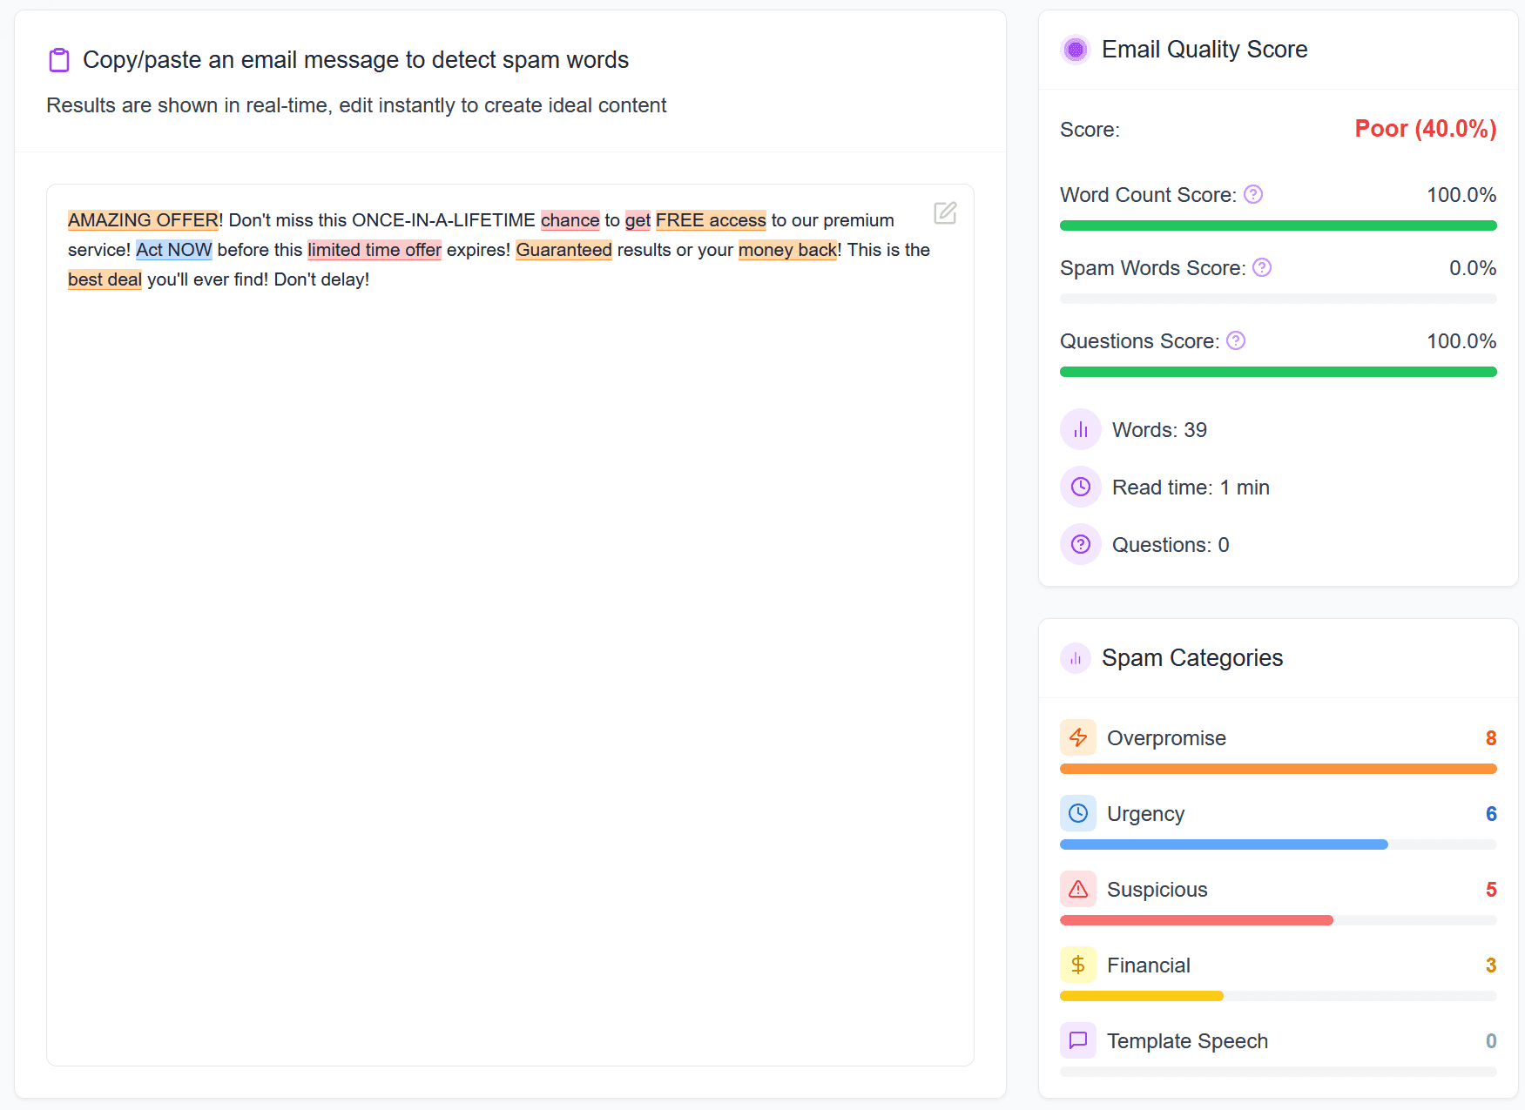
Task: Click the "Poor (40.0%)" score value
Action: tap(1426, 129)
